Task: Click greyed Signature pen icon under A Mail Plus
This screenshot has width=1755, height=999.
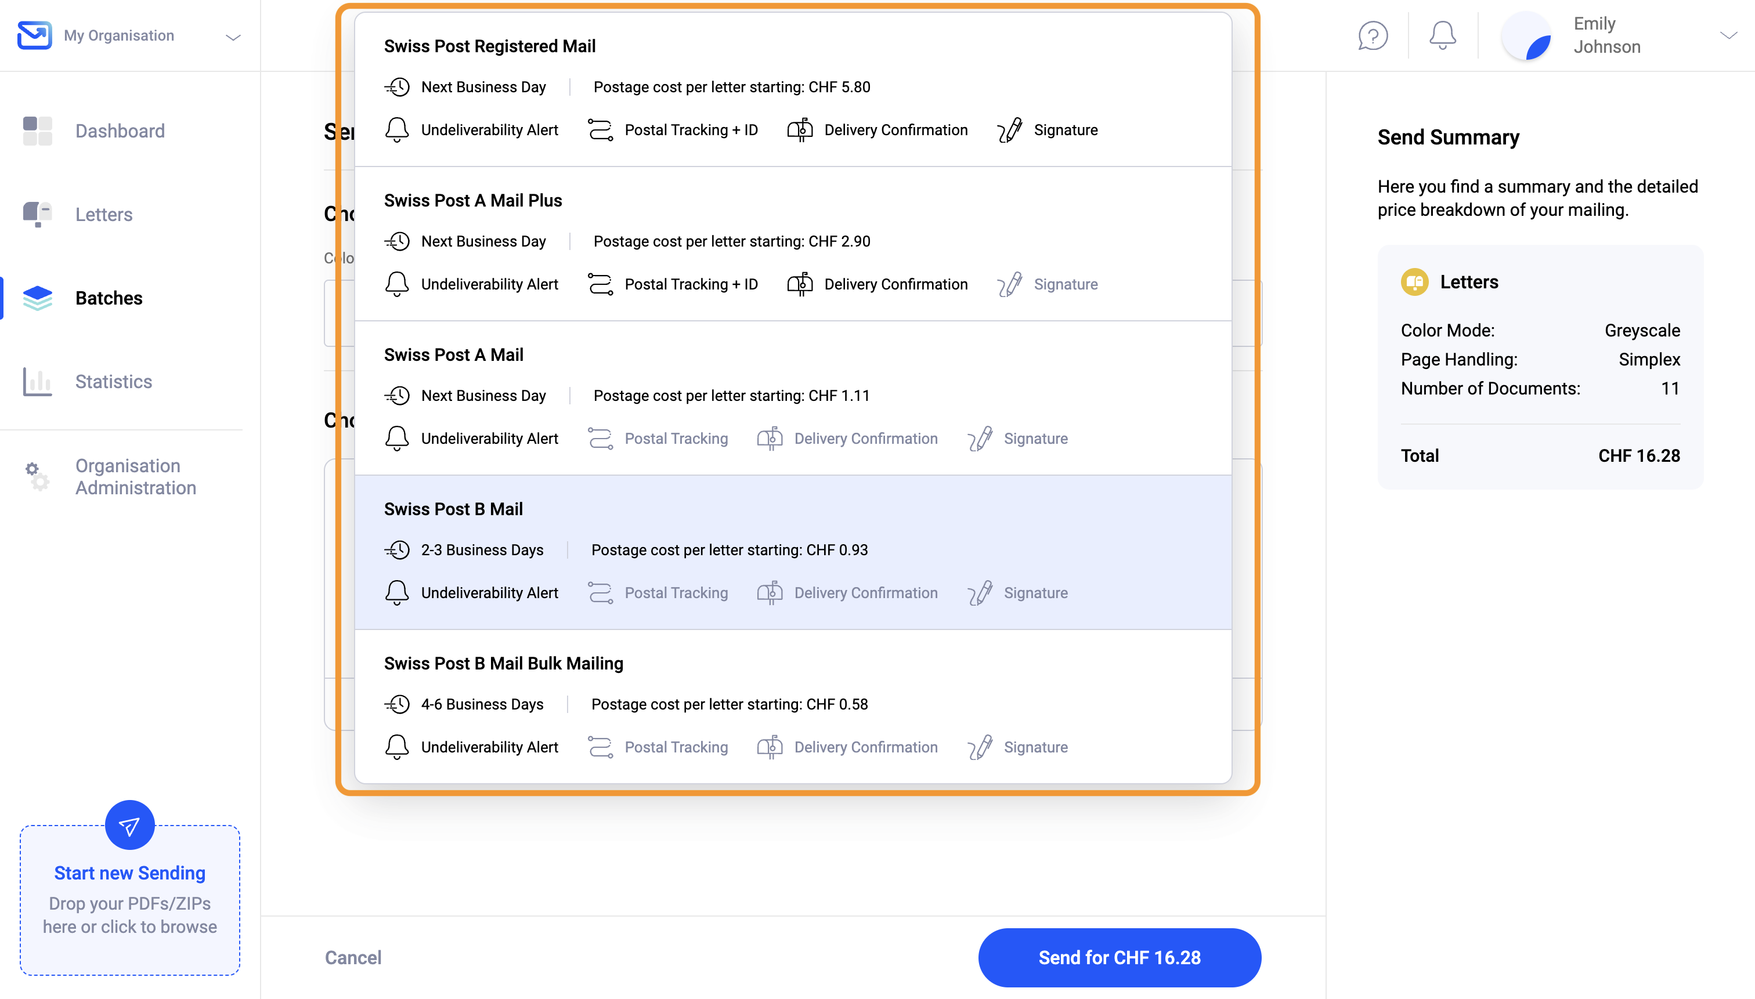Action: pyautogui.click(x=1010, y=284)
